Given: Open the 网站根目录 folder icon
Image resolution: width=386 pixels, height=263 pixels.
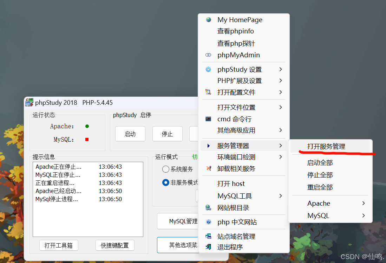Looking at the screenshot, I should point(208,208).
